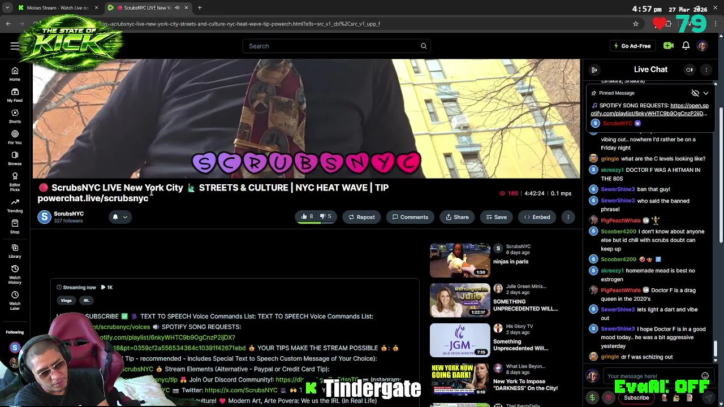Share this stream
Screen dimensions: 724x407
click(458, 217)
